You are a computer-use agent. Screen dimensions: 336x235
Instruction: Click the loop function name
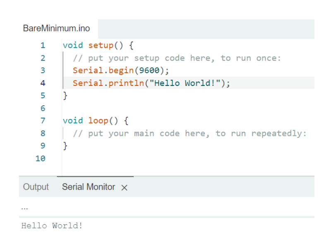click(x=98, y=121)
